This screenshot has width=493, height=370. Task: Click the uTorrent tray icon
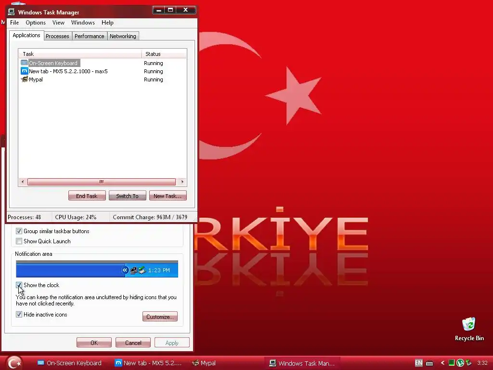pyautogui.click(x=460, y=363)
